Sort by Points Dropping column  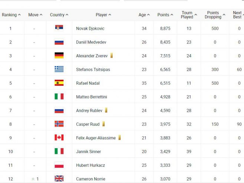pyautogui.click(x=215, y=15)
